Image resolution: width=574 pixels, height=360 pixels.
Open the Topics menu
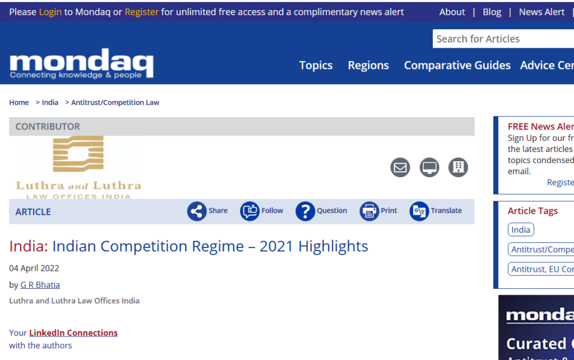(x=316, y=66)
